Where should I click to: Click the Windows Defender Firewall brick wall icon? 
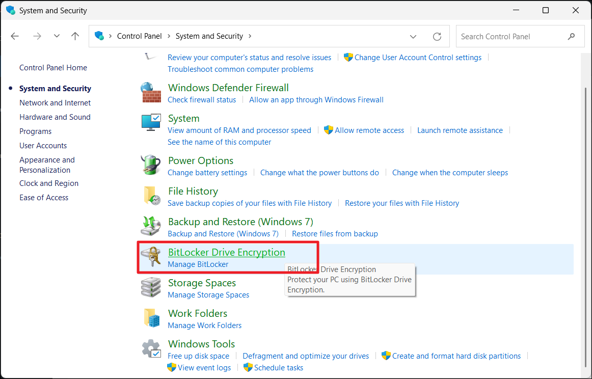point(150,93)
